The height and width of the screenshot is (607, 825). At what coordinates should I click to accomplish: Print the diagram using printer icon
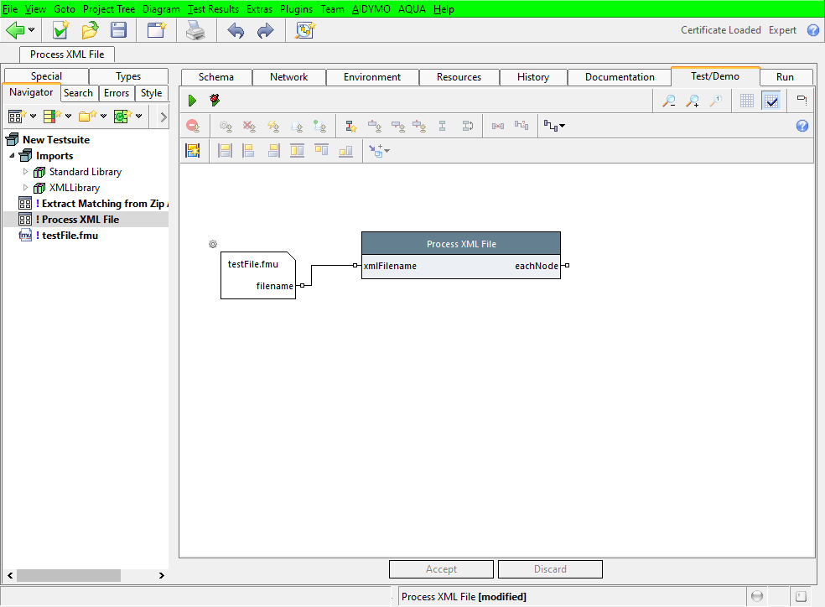click(195, 30)
